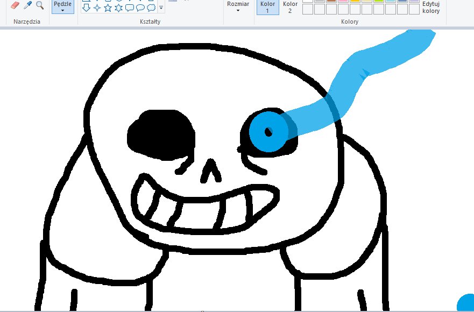This screenshot has width=474, height=312.
Task: Click the Kształty group label
Action: pos(150,22)
